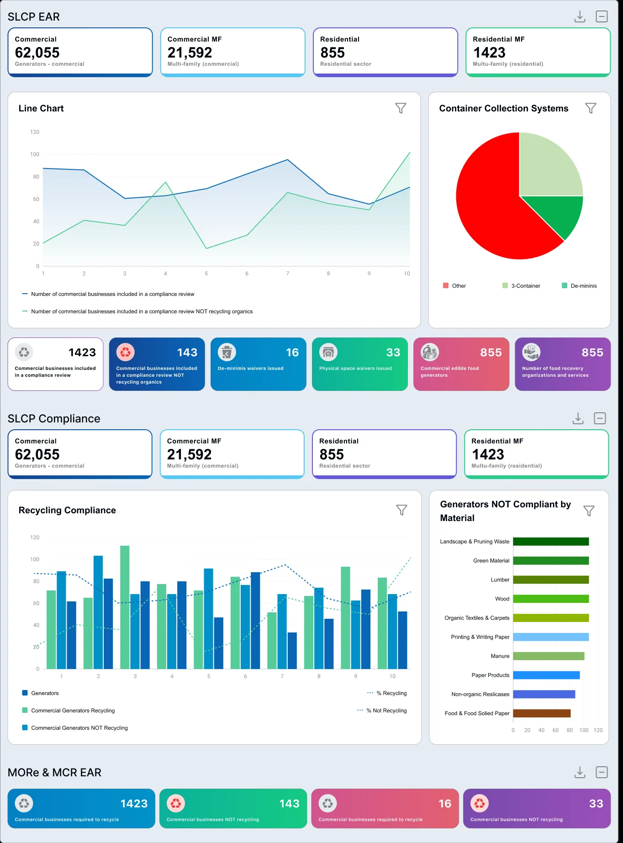623x843 pixels.
Task: Toggle 'Commercial Generators NOT Recycling' legend entry
Action: [75, 728]
